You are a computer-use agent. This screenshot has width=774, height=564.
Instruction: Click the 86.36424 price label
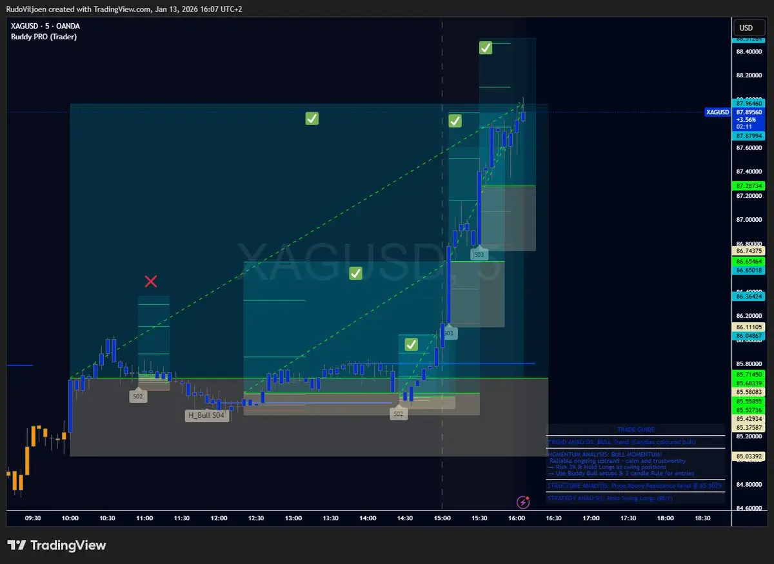point(748,296)
